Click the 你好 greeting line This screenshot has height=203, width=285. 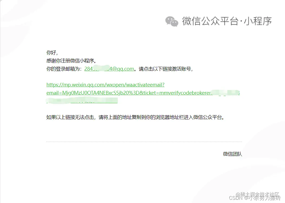(x=52, y=53)
